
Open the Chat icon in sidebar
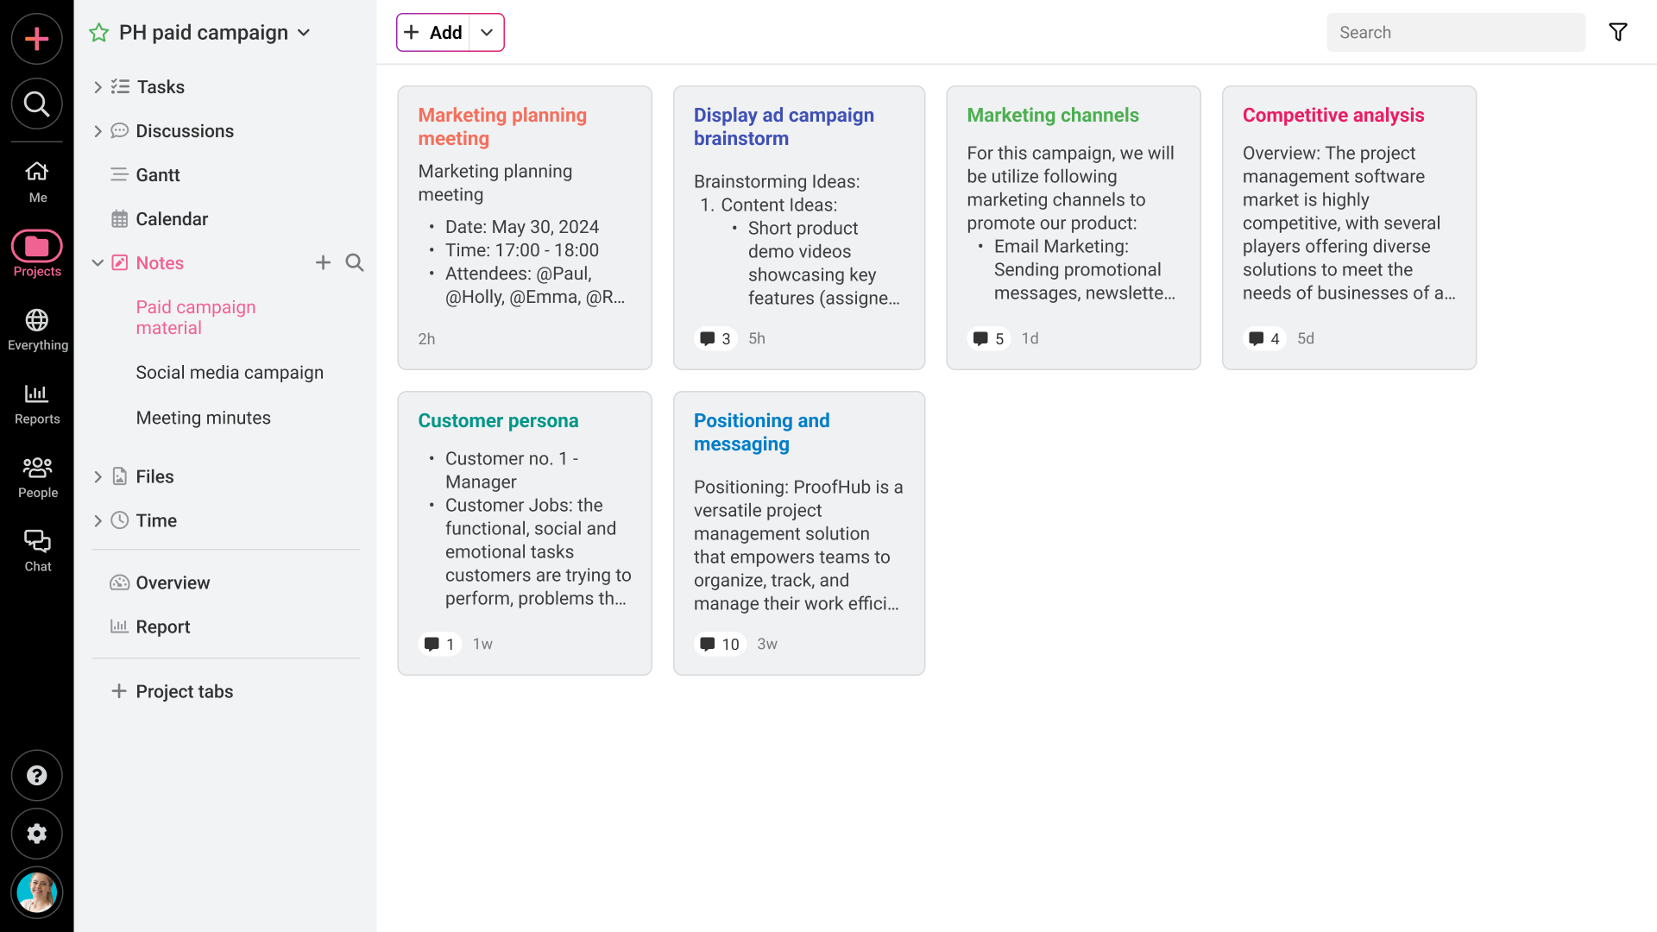pyautogui.click(x=37, y=551)
